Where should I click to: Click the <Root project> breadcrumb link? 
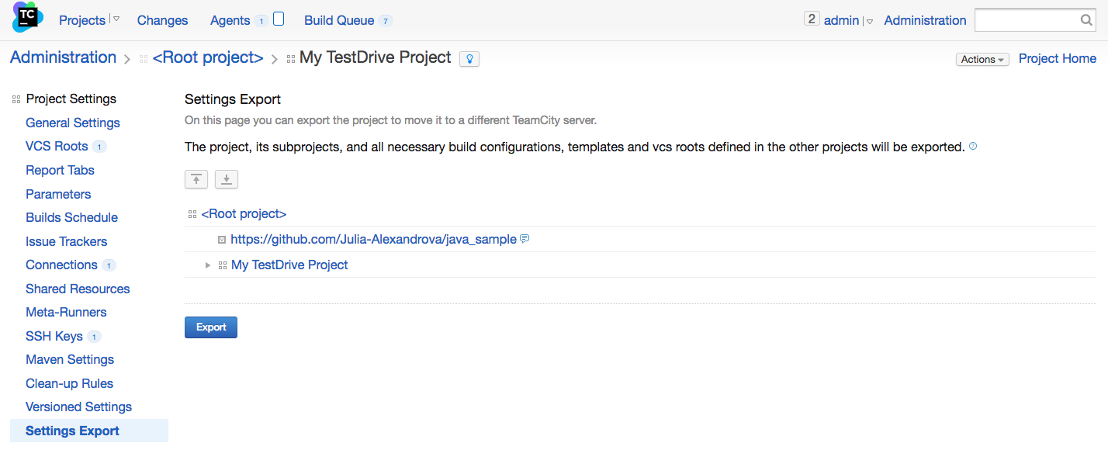coord(208,57)
